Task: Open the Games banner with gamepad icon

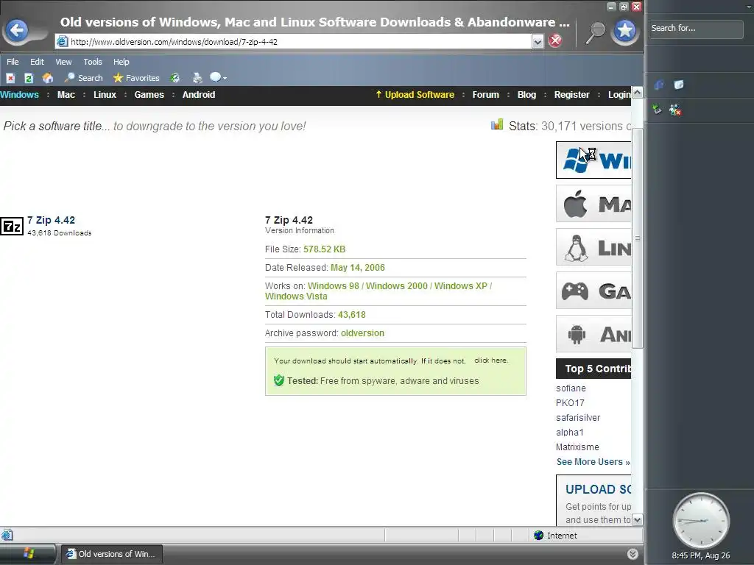Action: tap(593, 291)
